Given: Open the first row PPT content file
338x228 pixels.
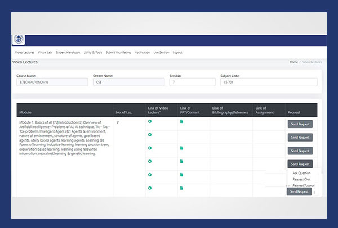Looking at the screenshot, I should tap(181, 122).
